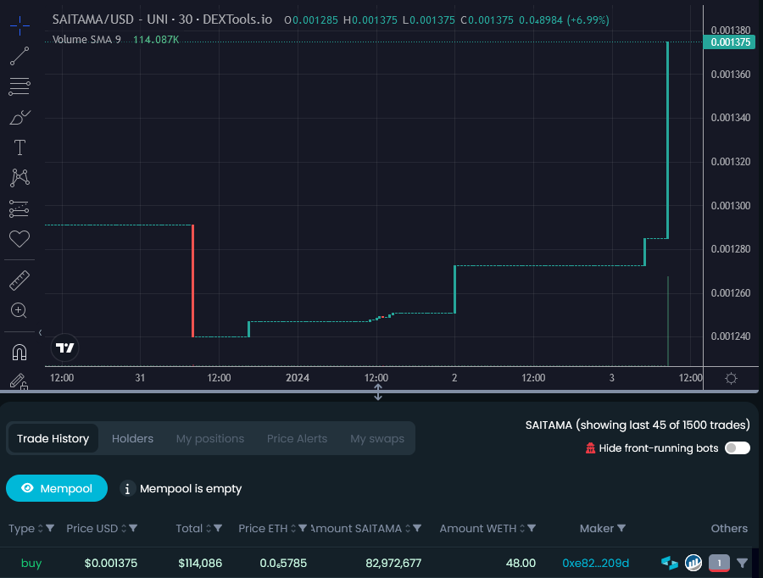763x578 pixels.
Task: Select the text annotation tool
Action: [x=19, y=147]
